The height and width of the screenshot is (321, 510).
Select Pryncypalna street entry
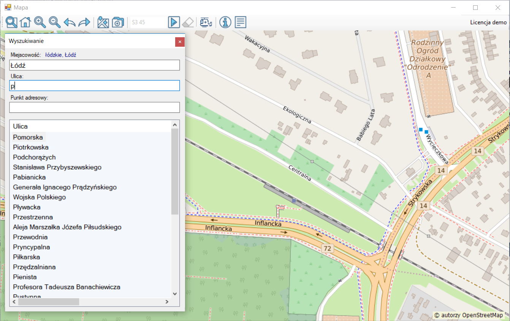tap(31, 247)
